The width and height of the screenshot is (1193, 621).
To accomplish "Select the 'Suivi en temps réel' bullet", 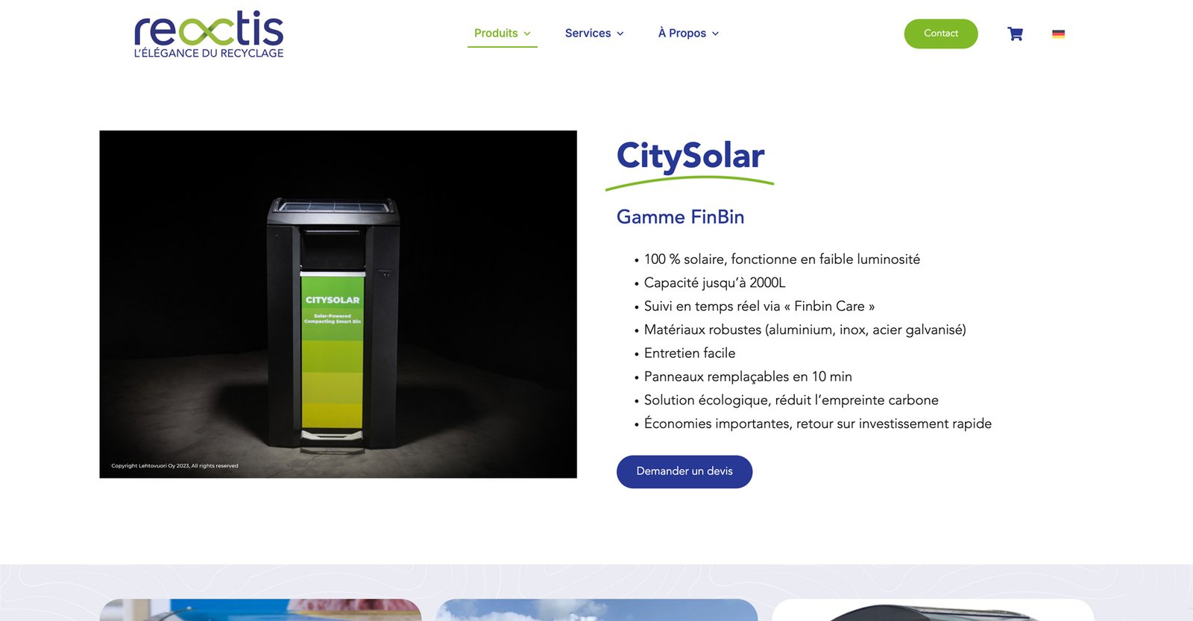I will 759,306.
